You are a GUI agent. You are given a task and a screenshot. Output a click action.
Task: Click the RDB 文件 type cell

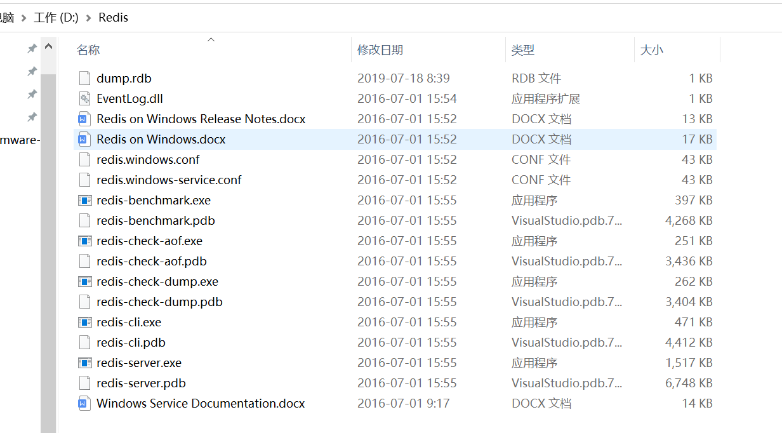pyautogui.click(x=536, y=78)
